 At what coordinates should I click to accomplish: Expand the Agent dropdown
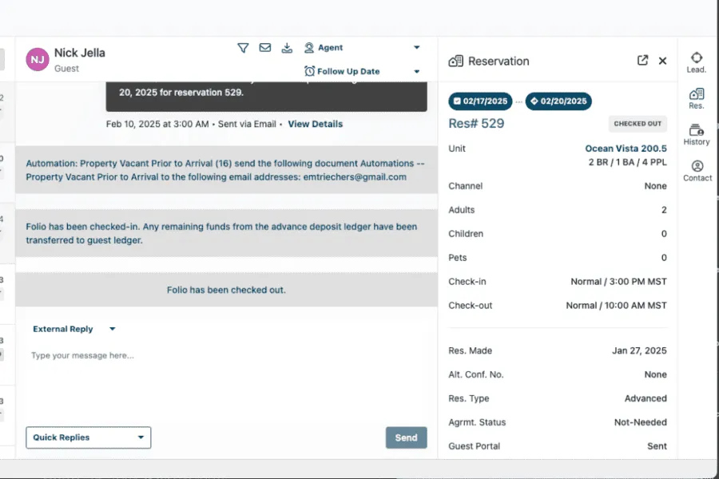(362, 48)
